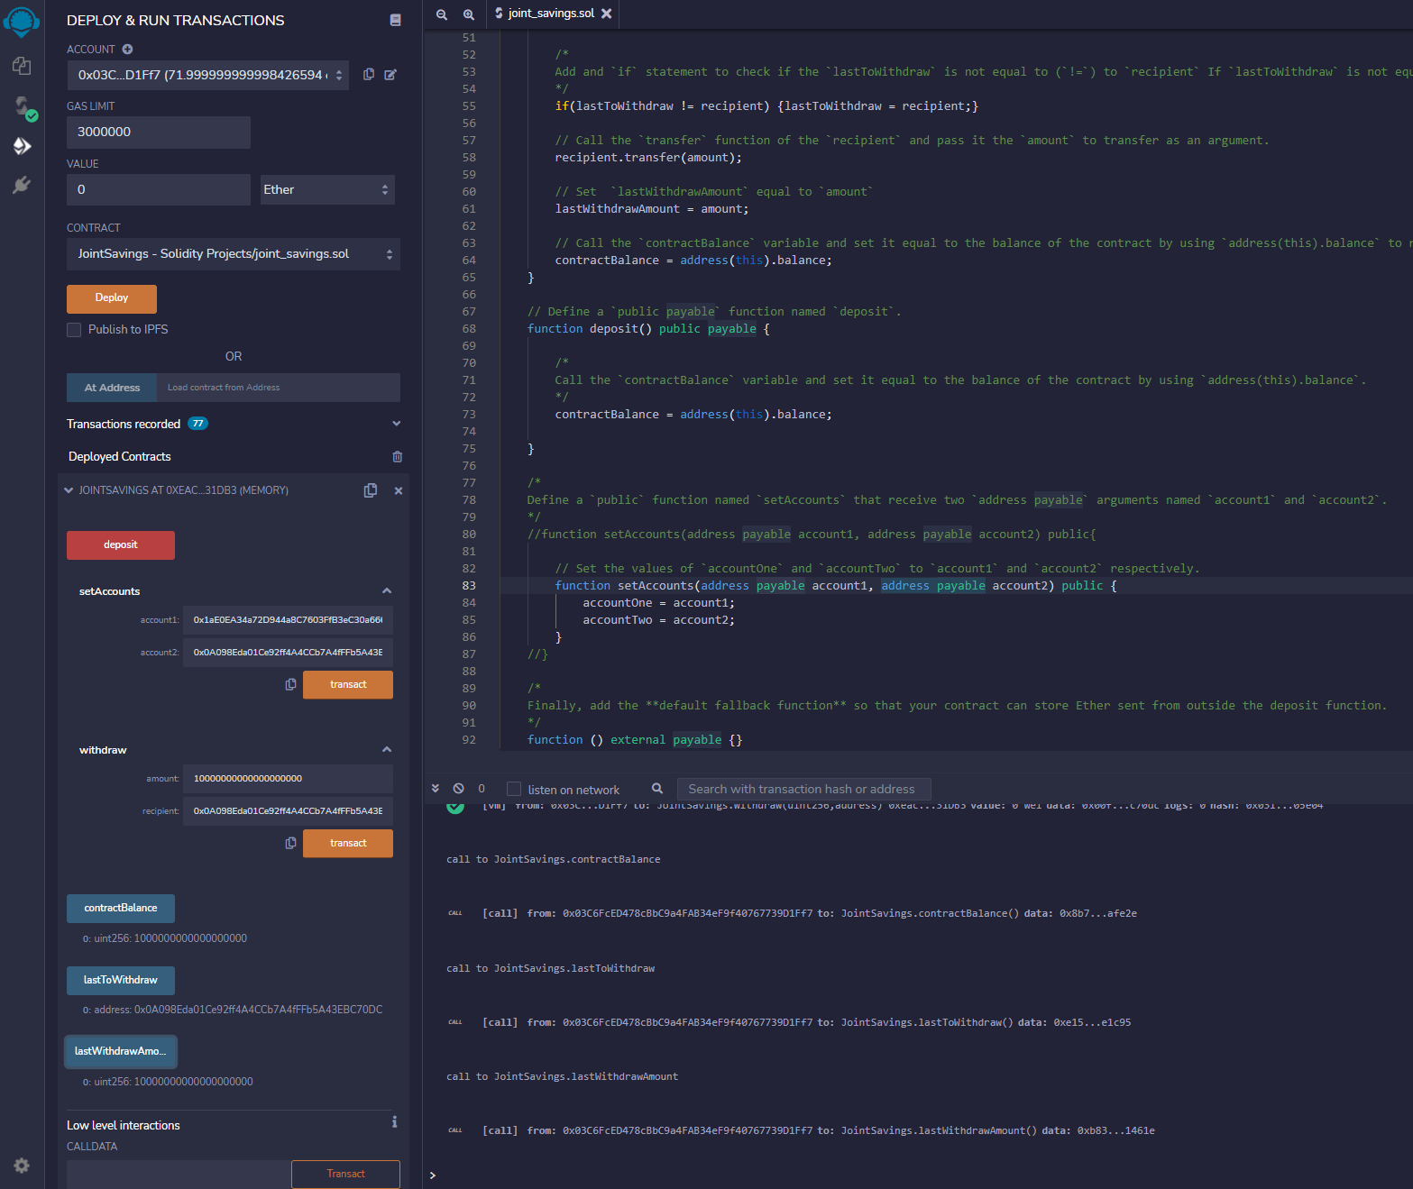Click terminal search magnifier icon
1413x1189 pixels.
(x=657, y=788)
